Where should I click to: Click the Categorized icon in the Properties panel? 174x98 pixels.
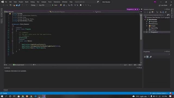[145, 57]
